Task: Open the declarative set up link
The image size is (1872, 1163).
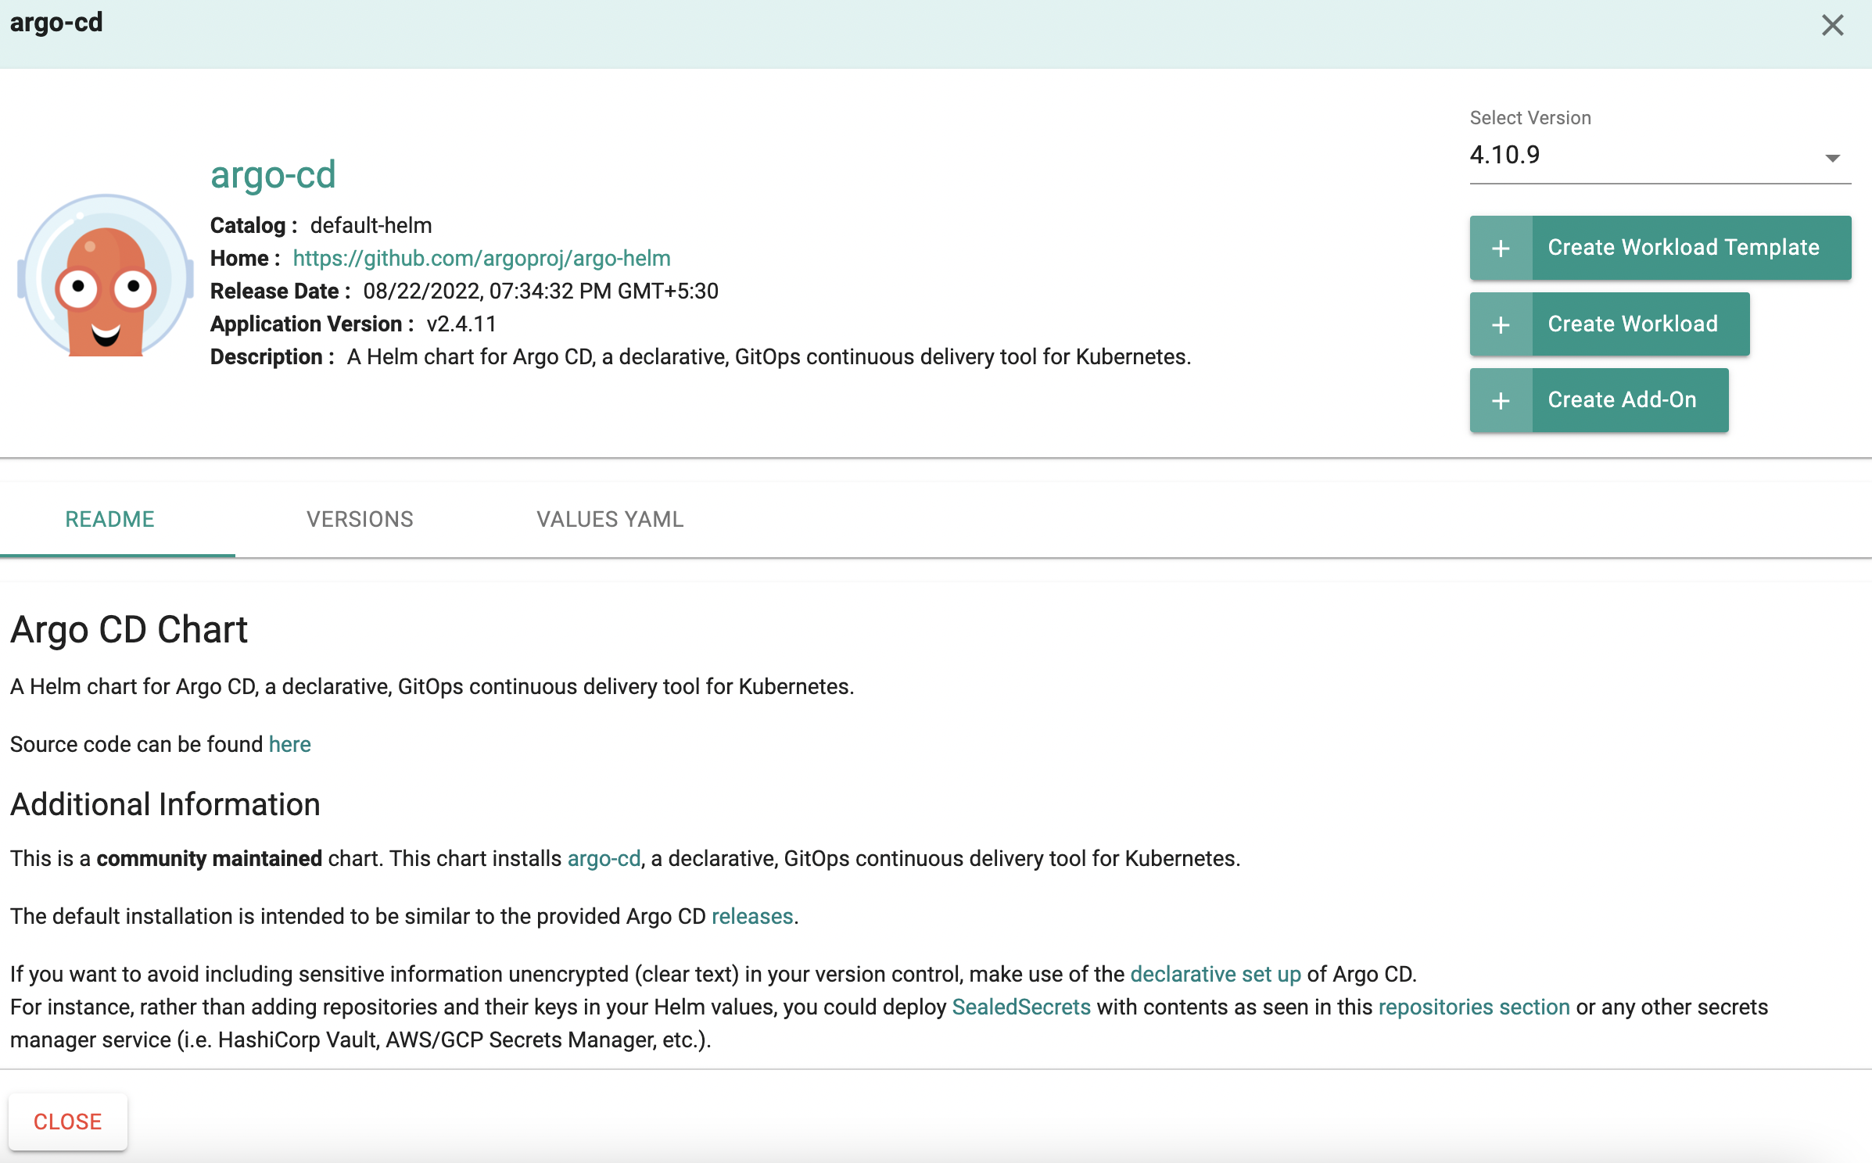Action: [x=1215, y=974]
